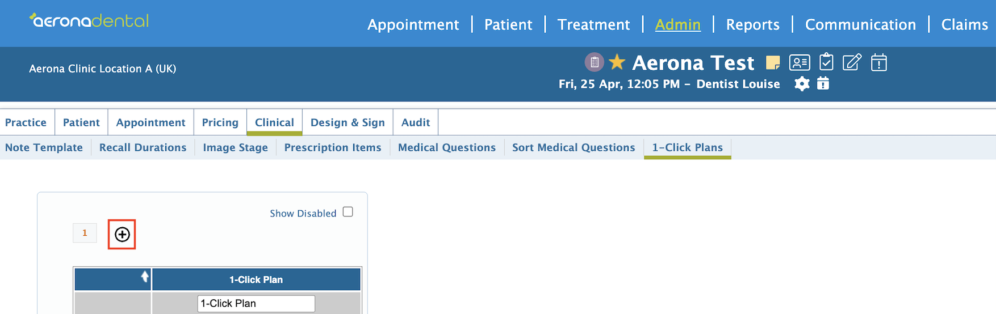Enable the Show Disabled checkbox
Viewport: 996px width, 314px height.
[348, 212]
